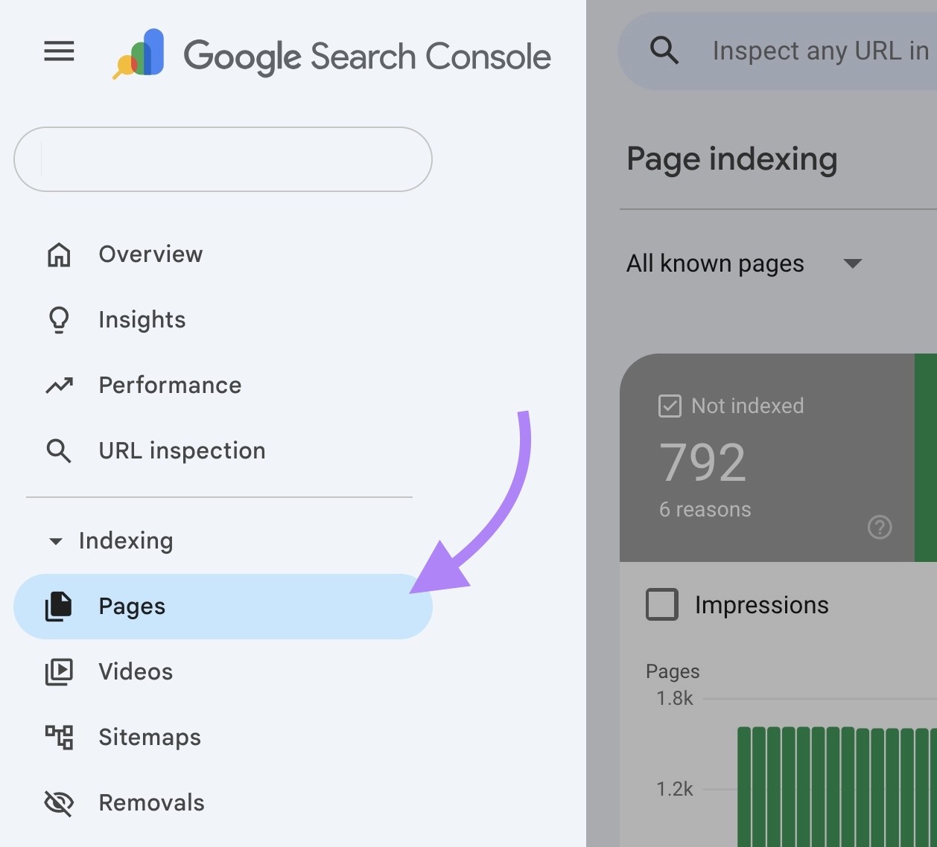937x847 pixels.
Task: Open the Sitemaps section icon
Action: (x=57, y=737)
